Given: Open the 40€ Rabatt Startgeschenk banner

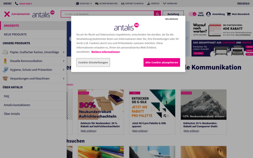Looking at the screenshot, I should tap(222, 30).
